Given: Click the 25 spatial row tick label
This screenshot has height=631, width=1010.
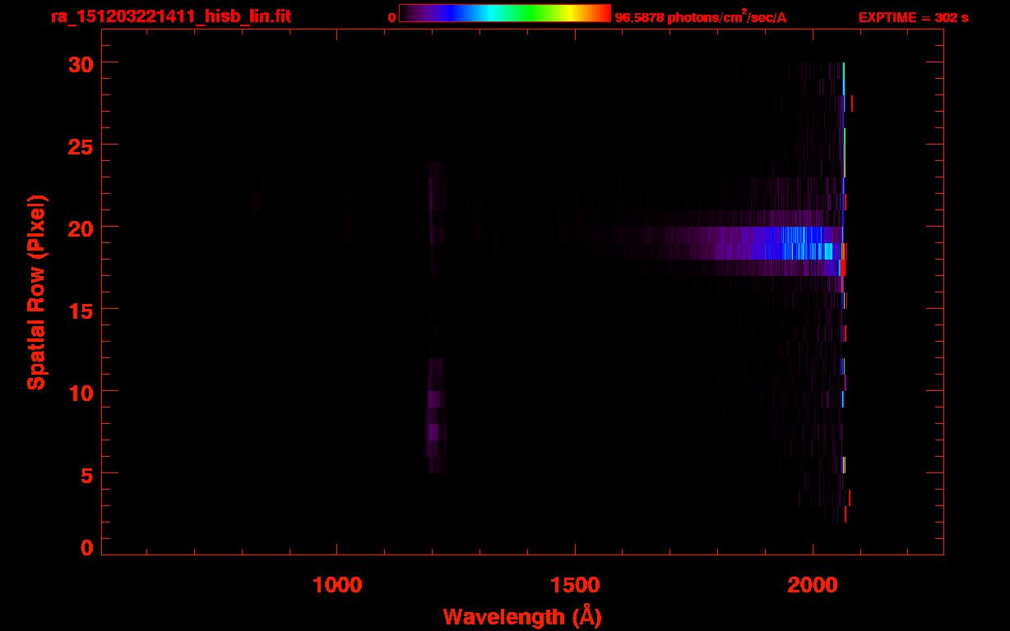Looking at the screenshot, I should (81, 145).
